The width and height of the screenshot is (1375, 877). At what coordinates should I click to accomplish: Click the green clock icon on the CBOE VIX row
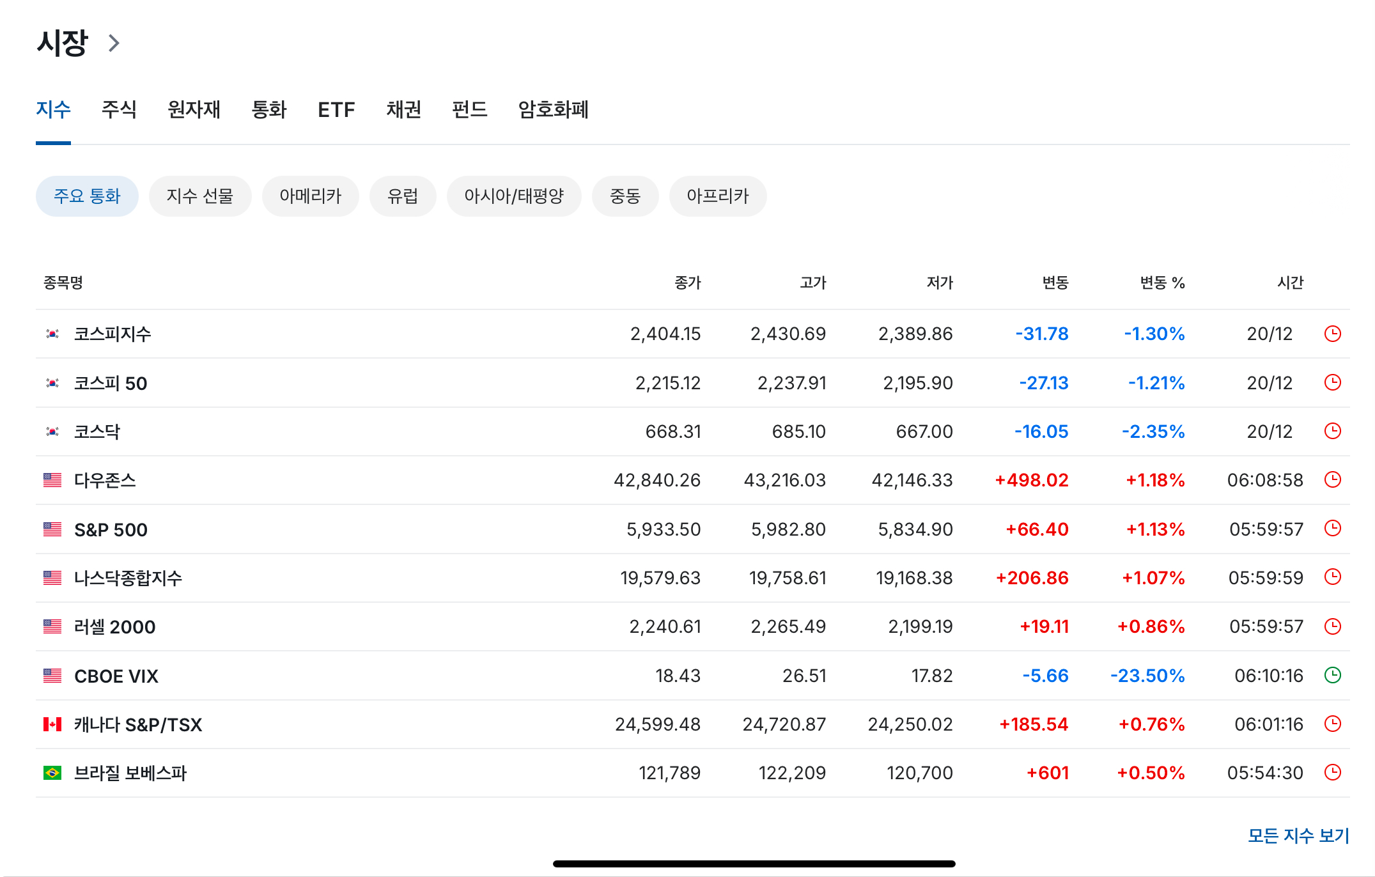click(1332, 675)
